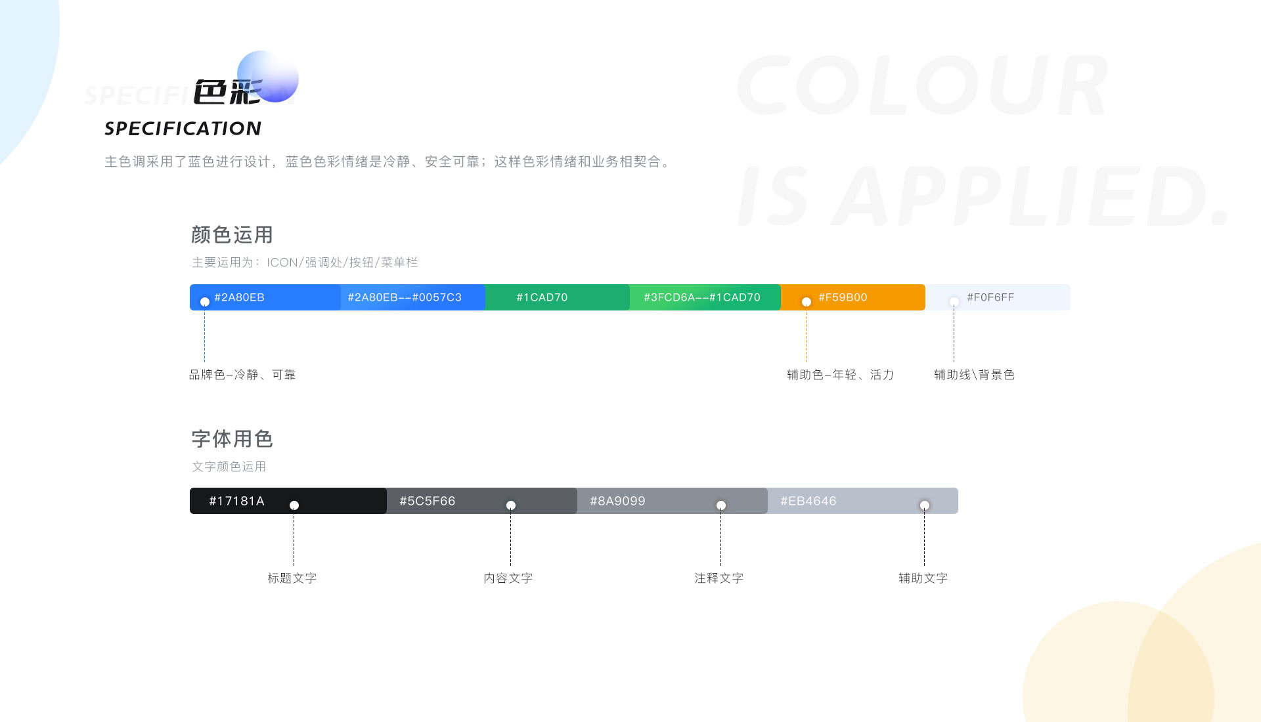Select the #3FCD6A--#1CAD70 gradient swatch
This screenshot has height=722, width=1261.
click(705, 297)
